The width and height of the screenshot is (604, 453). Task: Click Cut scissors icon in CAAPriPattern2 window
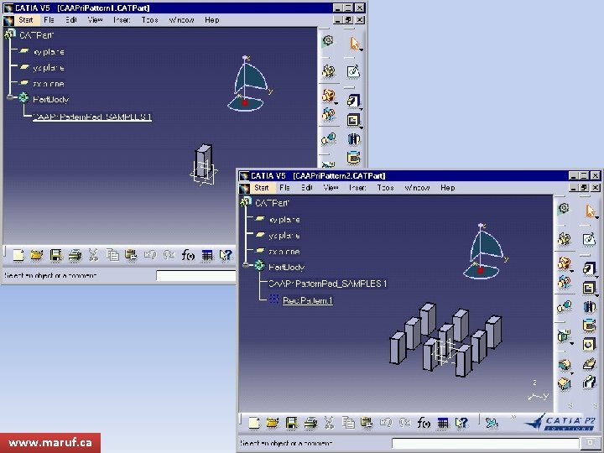[329, 423]
